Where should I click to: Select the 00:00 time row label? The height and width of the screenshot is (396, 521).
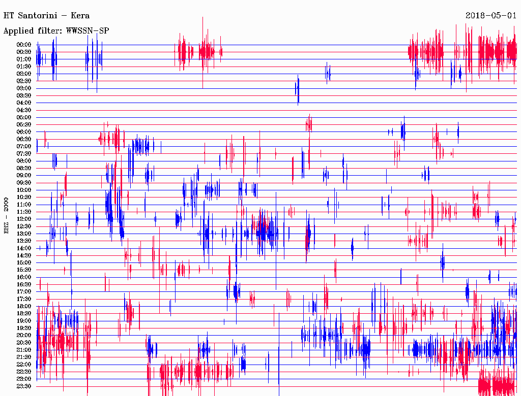[24, 45]
